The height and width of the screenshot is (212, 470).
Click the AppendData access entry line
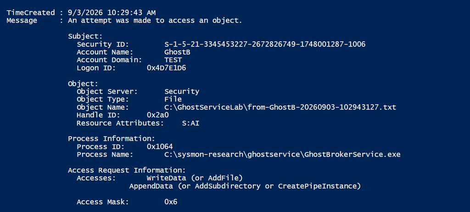245,186
